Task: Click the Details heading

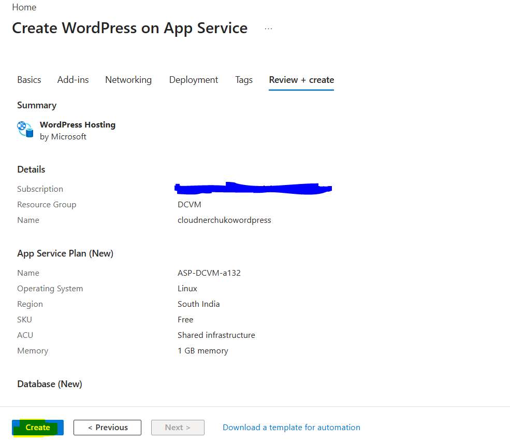Action: (31, 169)
